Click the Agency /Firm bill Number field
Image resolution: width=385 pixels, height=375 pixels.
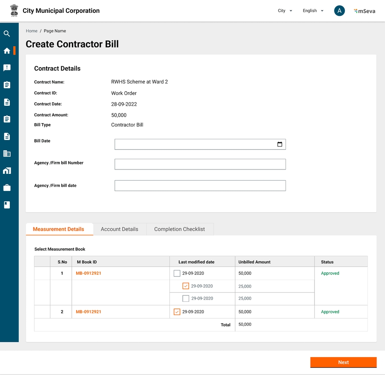click(x=200, y=164)
